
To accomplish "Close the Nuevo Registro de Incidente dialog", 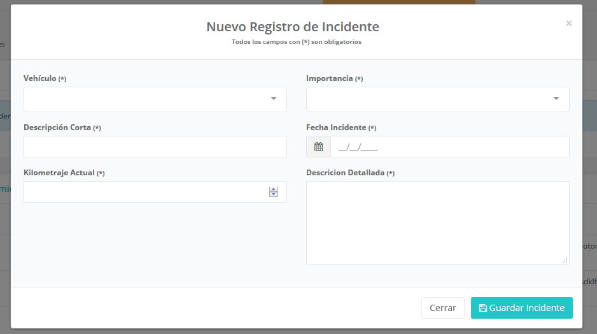I will click(x=568, y=24).
